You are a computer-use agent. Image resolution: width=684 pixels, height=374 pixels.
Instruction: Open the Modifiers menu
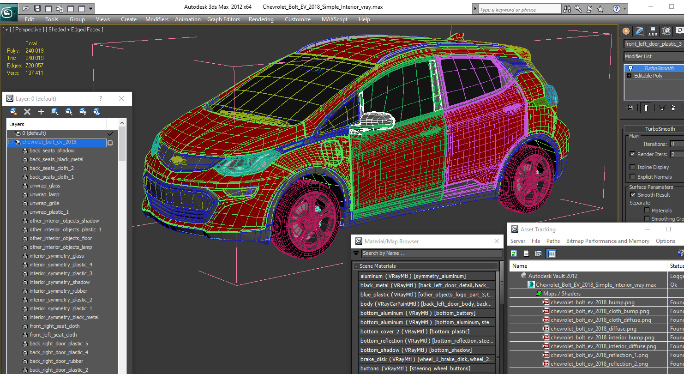pos(156,19)
